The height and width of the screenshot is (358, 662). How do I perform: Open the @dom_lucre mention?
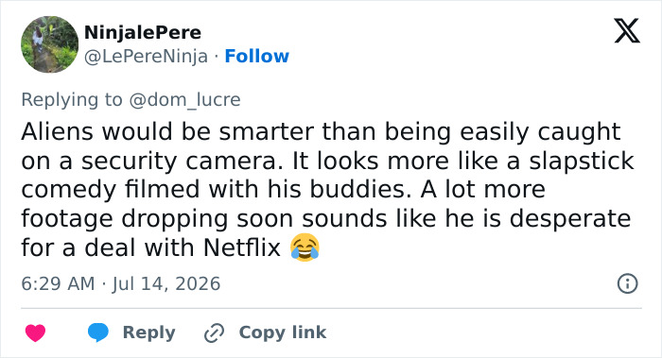point(184,100)
